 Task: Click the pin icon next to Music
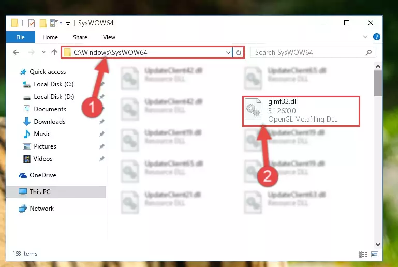pos(101,134)
